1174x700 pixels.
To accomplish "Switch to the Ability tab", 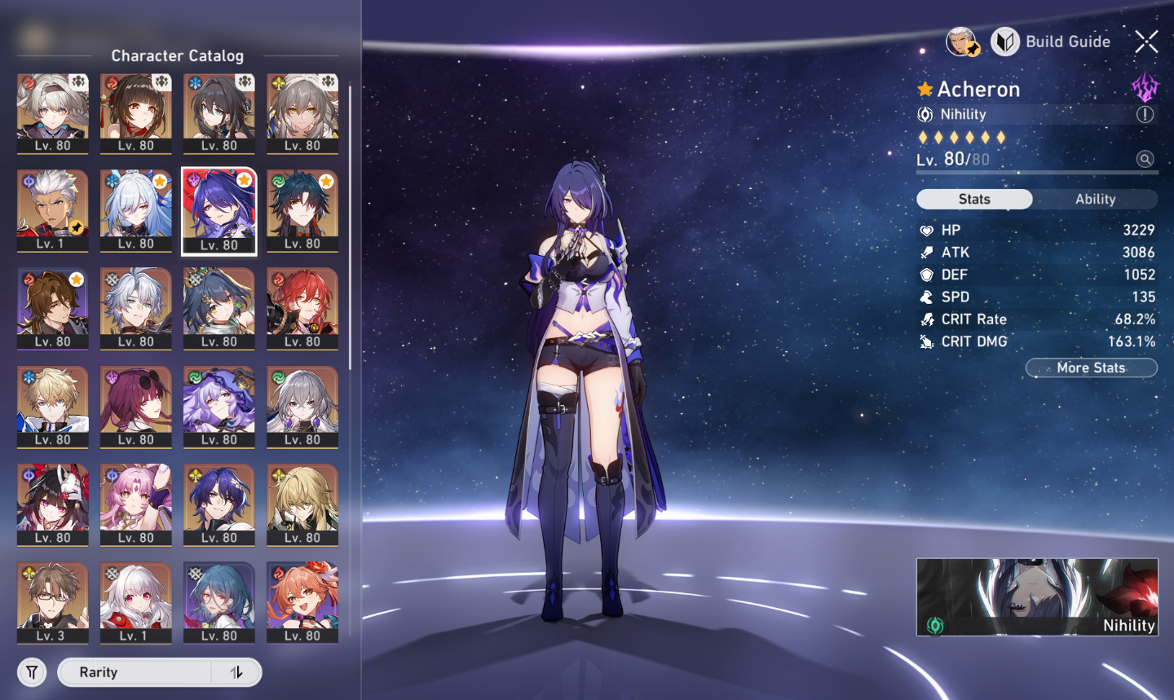I will 1095,199.
